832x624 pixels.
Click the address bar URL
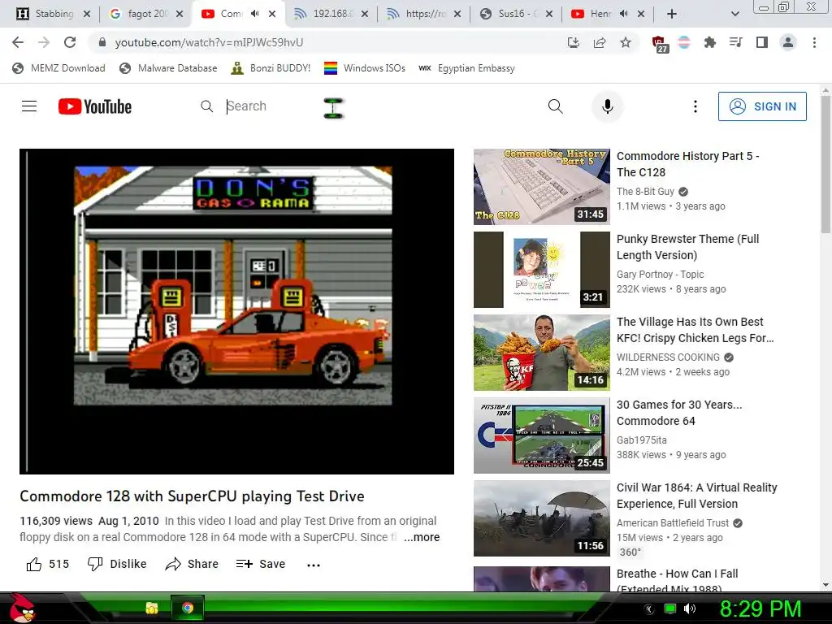(x=209, y=42)
